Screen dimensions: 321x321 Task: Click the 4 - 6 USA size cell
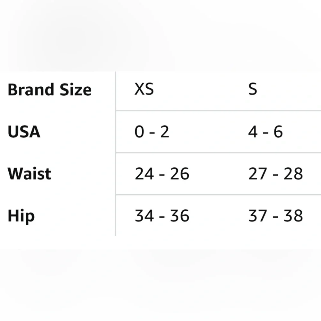[265, 132]
